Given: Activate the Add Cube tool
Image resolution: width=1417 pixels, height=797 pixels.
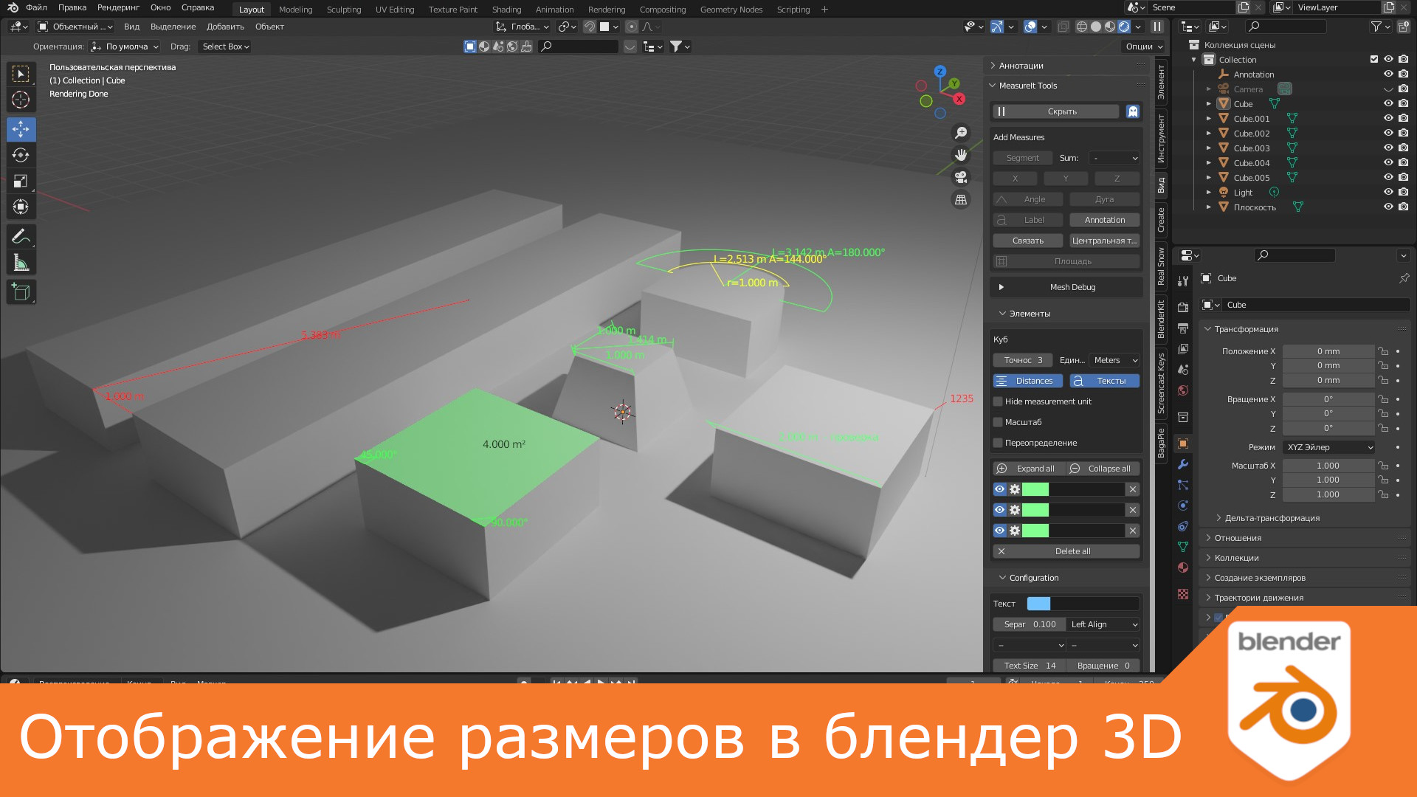Looking at the screenshot, I should tap(21, 291).
